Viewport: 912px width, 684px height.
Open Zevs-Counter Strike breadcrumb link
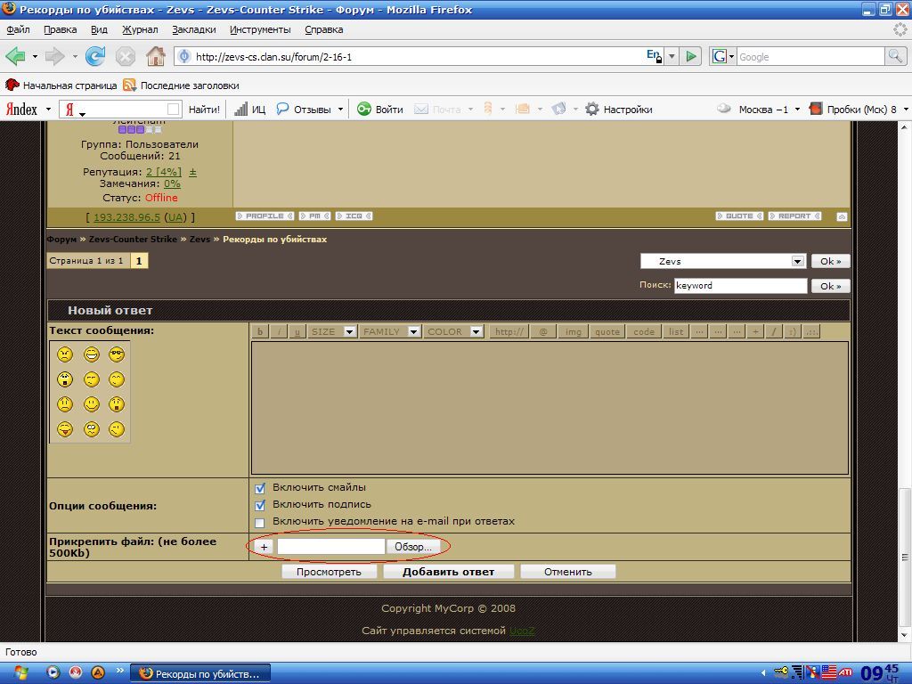(x=133, y=239)
